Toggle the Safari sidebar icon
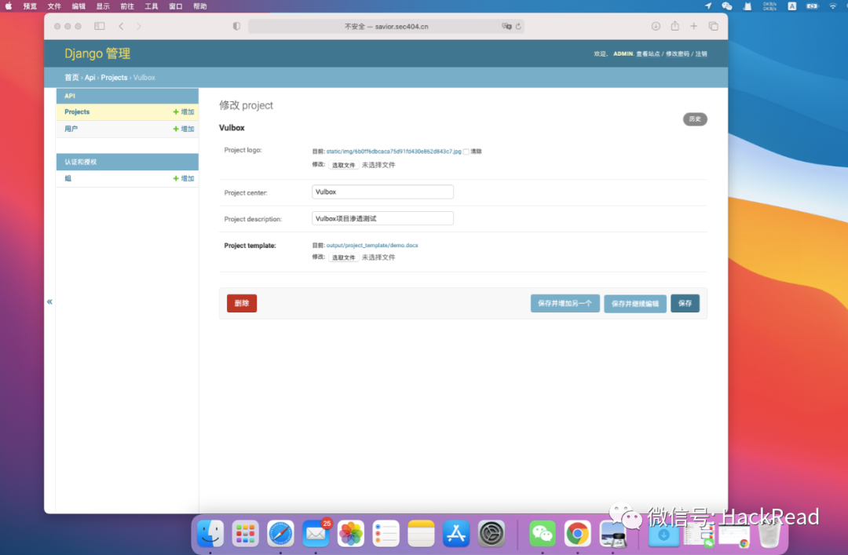 (100, 26)
